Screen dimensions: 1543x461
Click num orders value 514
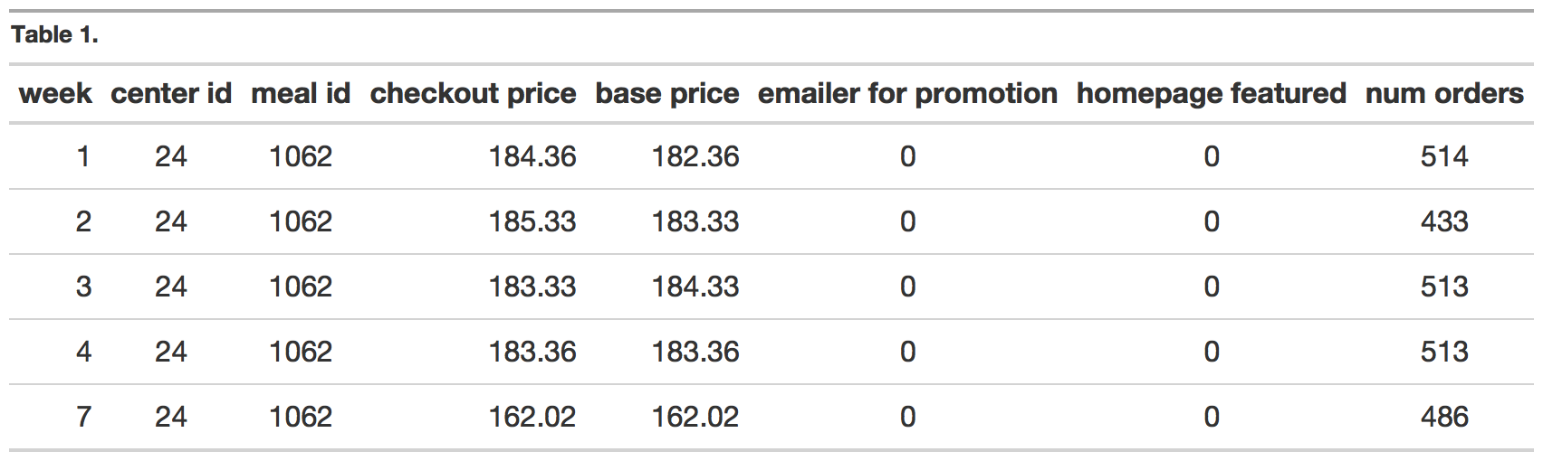tap(1444, 157)
